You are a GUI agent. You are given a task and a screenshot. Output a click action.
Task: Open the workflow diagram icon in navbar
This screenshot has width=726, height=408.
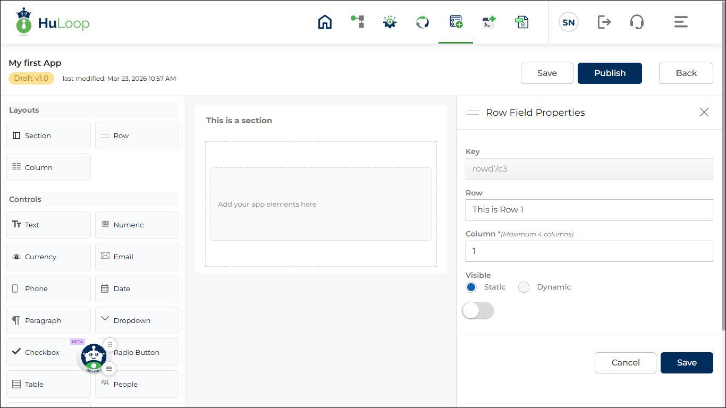(x=358, y=22)
